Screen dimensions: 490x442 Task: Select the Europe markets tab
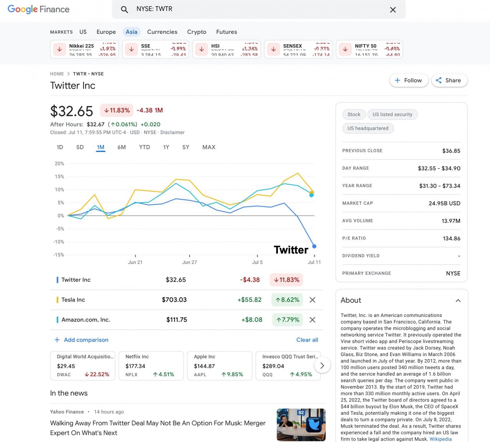[x=106, y=32]
